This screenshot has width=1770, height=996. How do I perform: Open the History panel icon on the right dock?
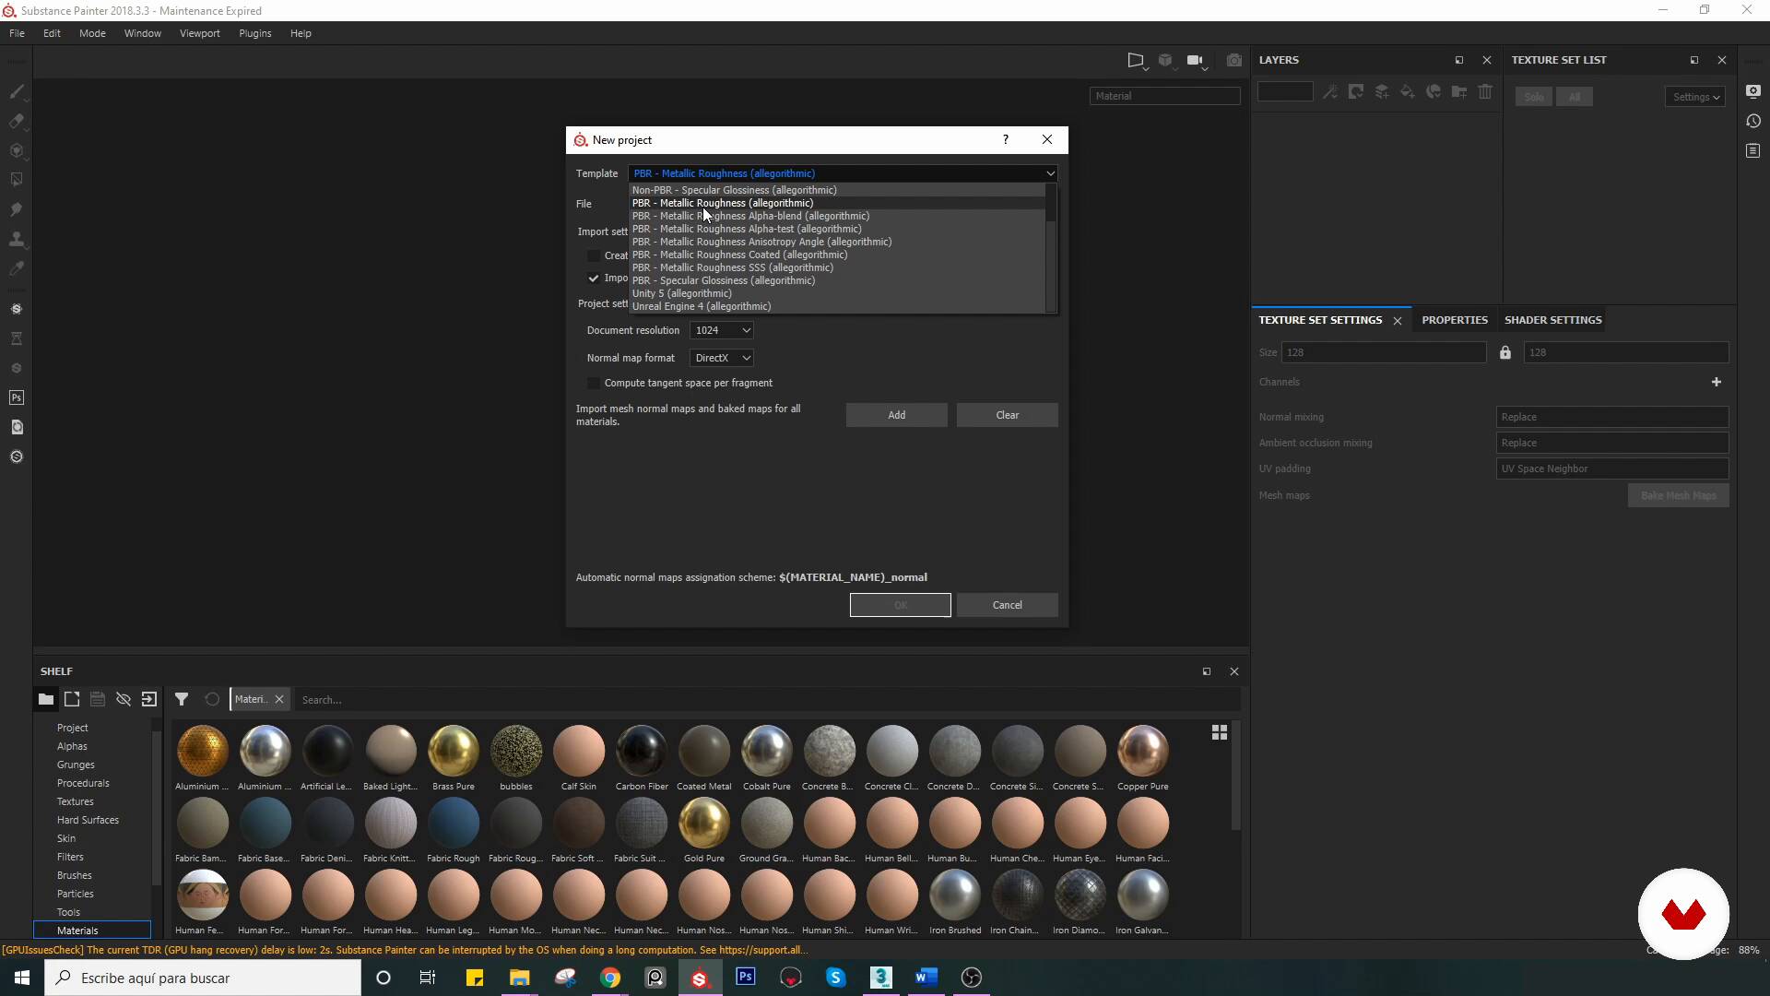[x=1752, y=121]
